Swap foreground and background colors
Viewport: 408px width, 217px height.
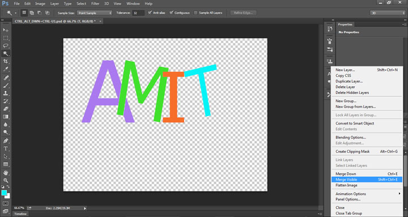(8, 187)
